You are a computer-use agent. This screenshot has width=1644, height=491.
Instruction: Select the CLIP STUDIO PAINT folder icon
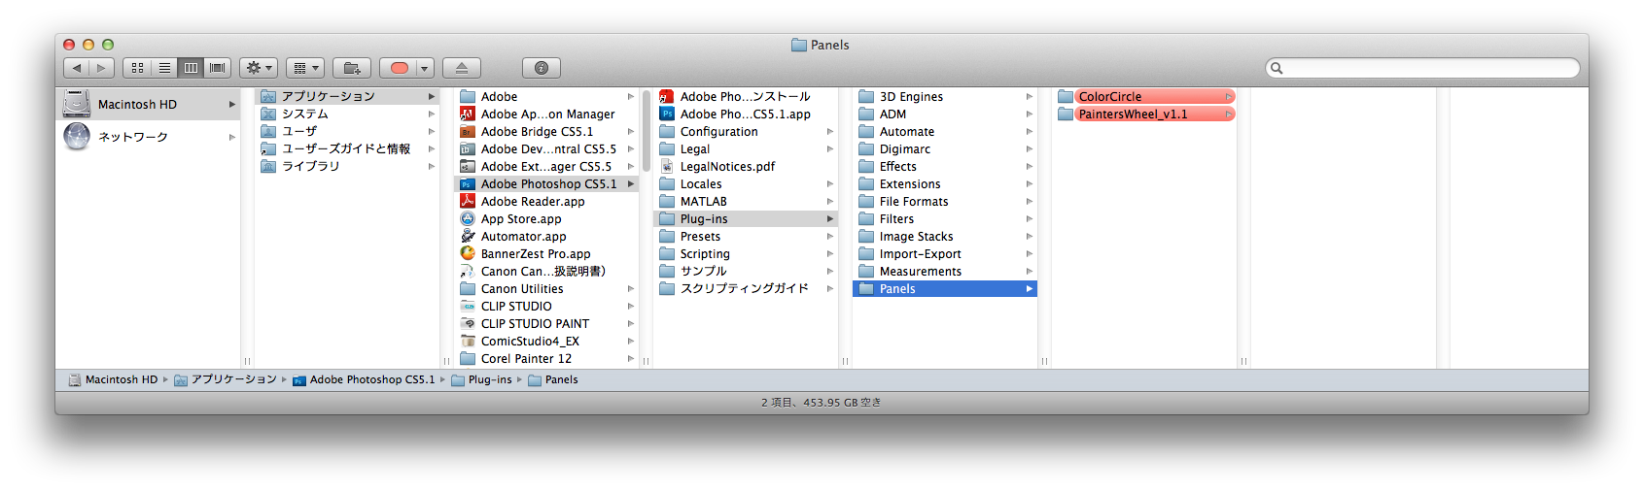468,323
